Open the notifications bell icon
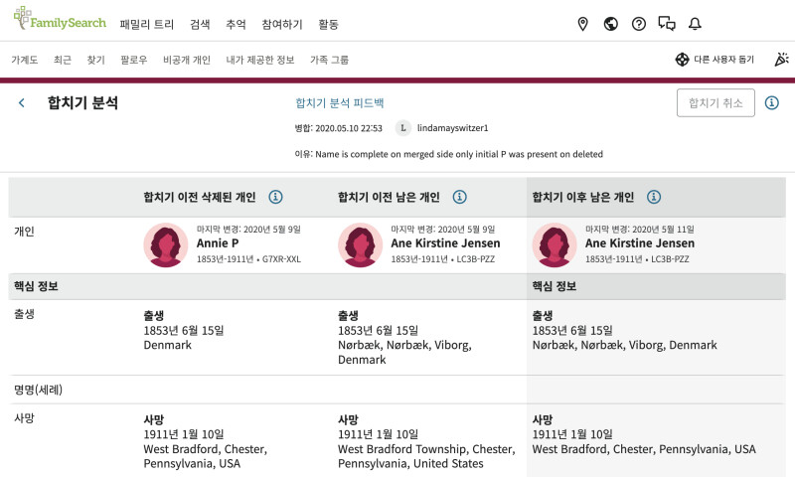The width and height of the screenshot is (795, 477). click(x=695, y=24)
